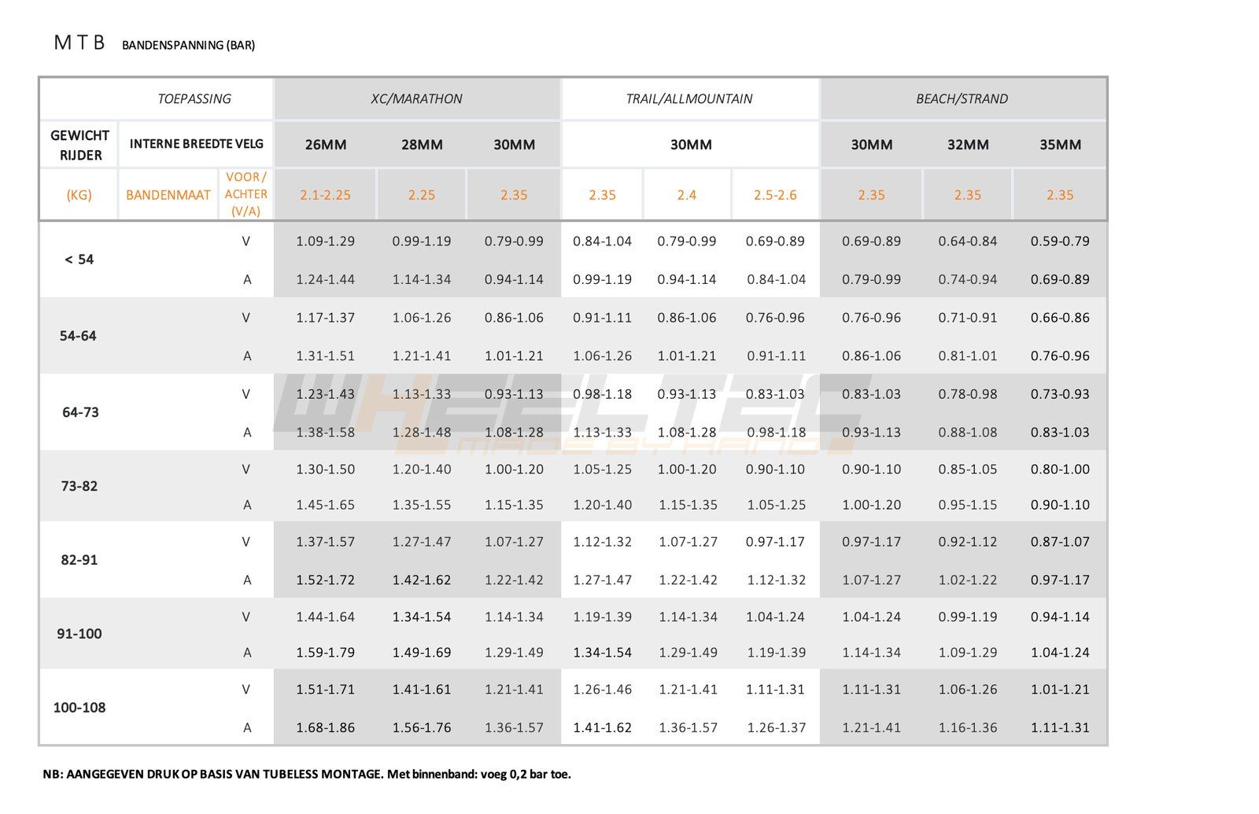Select the "35MM" rim width header
This screenshot has width=1259, height=814.
click(1060, 145)
